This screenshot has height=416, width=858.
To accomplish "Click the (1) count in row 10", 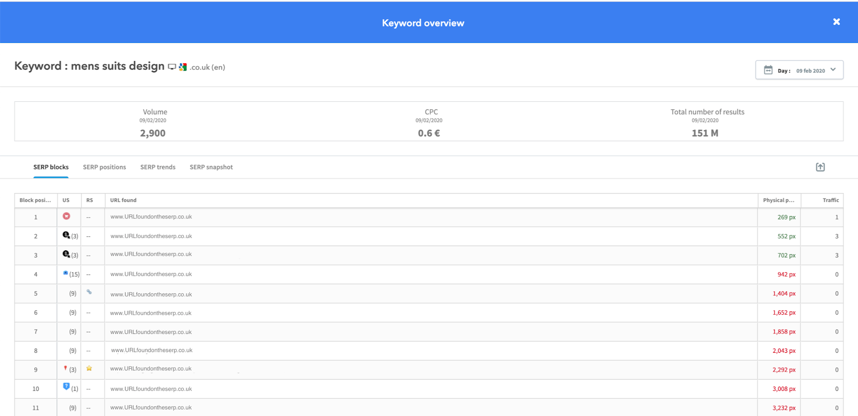I will (75, 389).
